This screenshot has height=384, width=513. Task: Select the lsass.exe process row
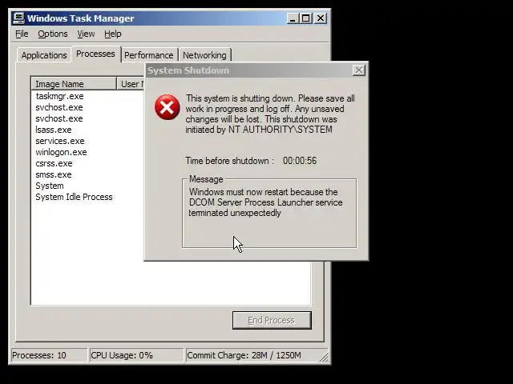click(x=54, y=130)
